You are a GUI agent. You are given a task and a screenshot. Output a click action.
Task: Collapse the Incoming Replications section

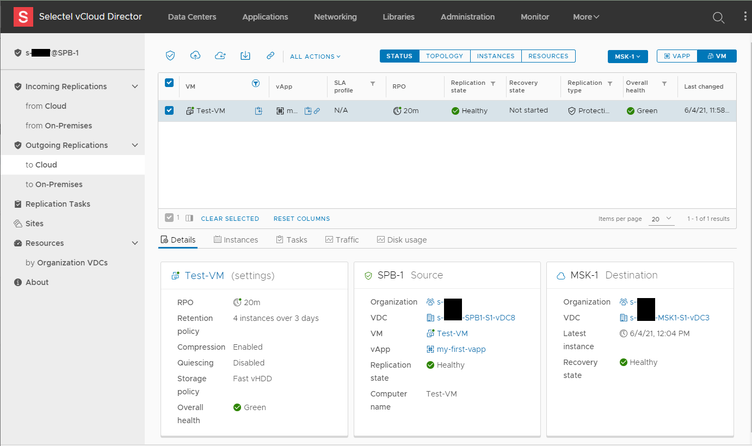tap(135, 86)
